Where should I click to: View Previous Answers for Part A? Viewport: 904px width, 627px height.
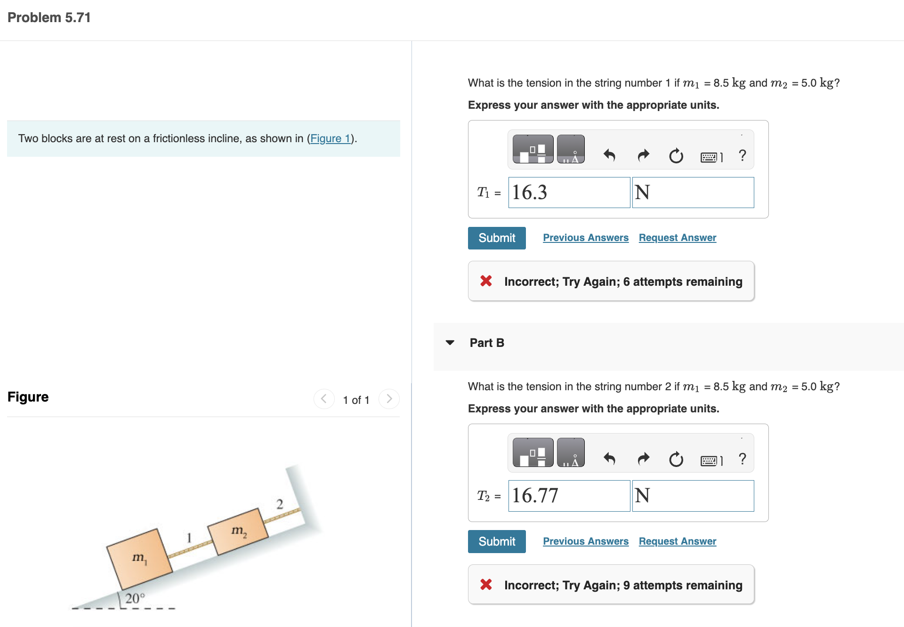point(585,238)
